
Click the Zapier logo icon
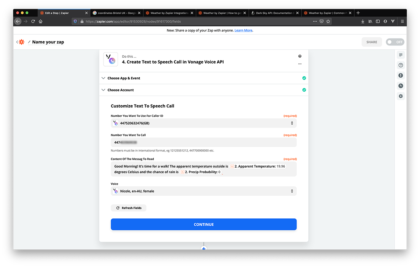point(22,42)
